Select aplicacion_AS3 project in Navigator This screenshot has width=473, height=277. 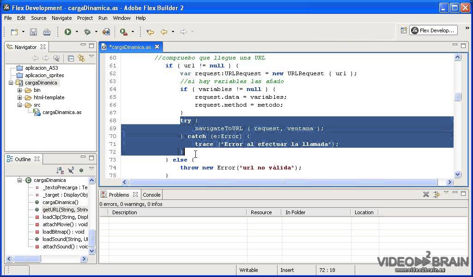coord(41,68)
